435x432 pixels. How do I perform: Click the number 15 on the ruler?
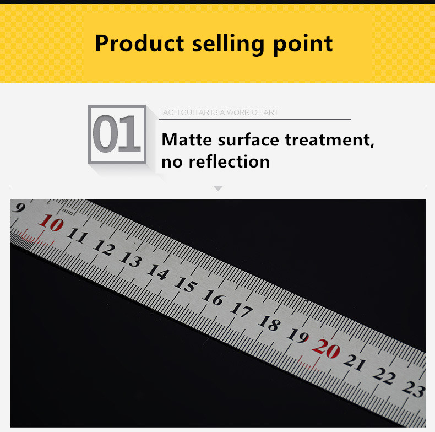(x=186, y=285)
